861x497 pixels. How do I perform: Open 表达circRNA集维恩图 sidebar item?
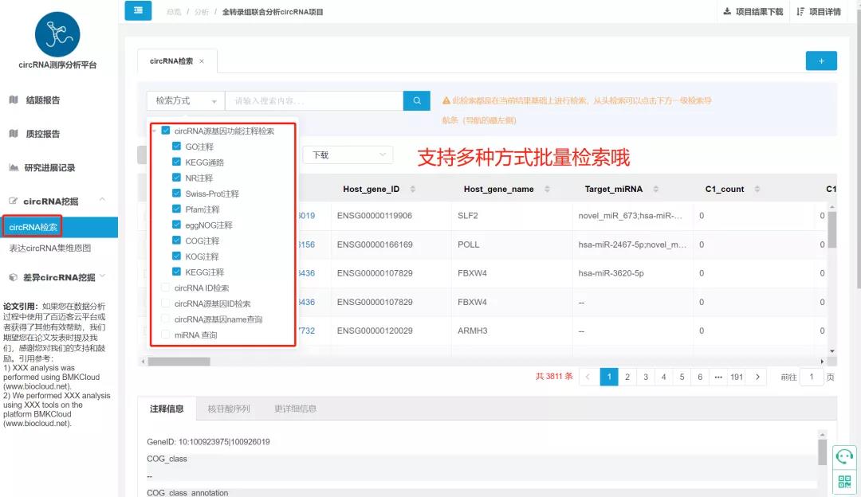click(x=50, y=248)
